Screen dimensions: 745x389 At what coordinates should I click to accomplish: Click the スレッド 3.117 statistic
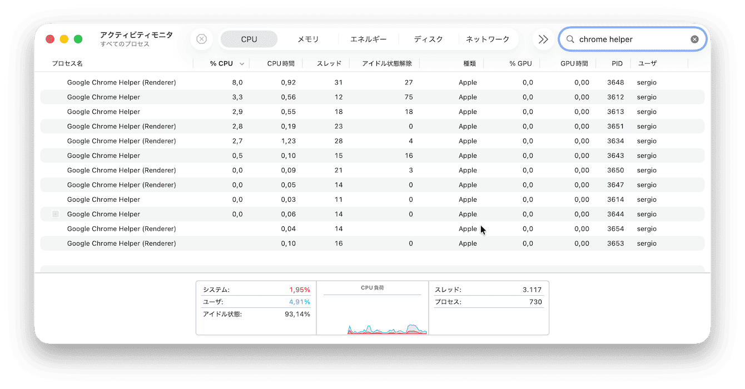[488, 290]
